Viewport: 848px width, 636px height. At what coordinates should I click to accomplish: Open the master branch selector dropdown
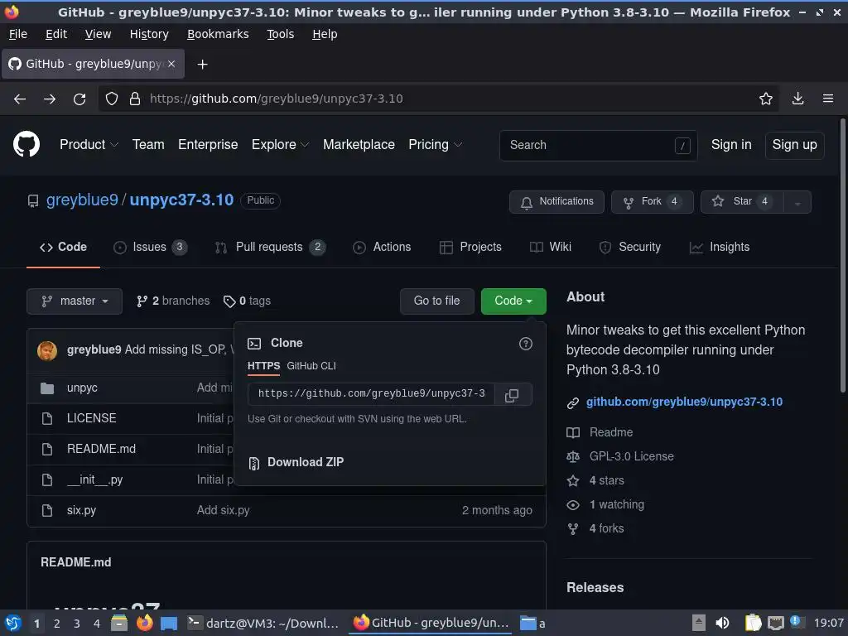tap(75, 301)
